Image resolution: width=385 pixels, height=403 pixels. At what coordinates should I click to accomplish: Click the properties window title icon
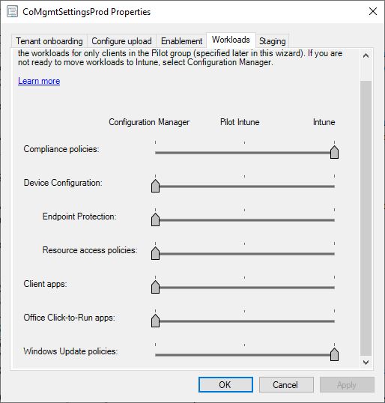pos(12,12)
